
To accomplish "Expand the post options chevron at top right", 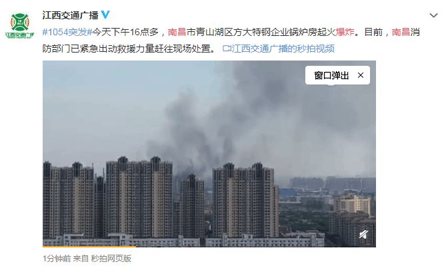I will (x=433, y=15).
